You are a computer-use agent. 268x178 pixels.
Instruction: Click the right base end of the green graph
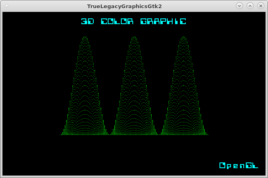207,134
